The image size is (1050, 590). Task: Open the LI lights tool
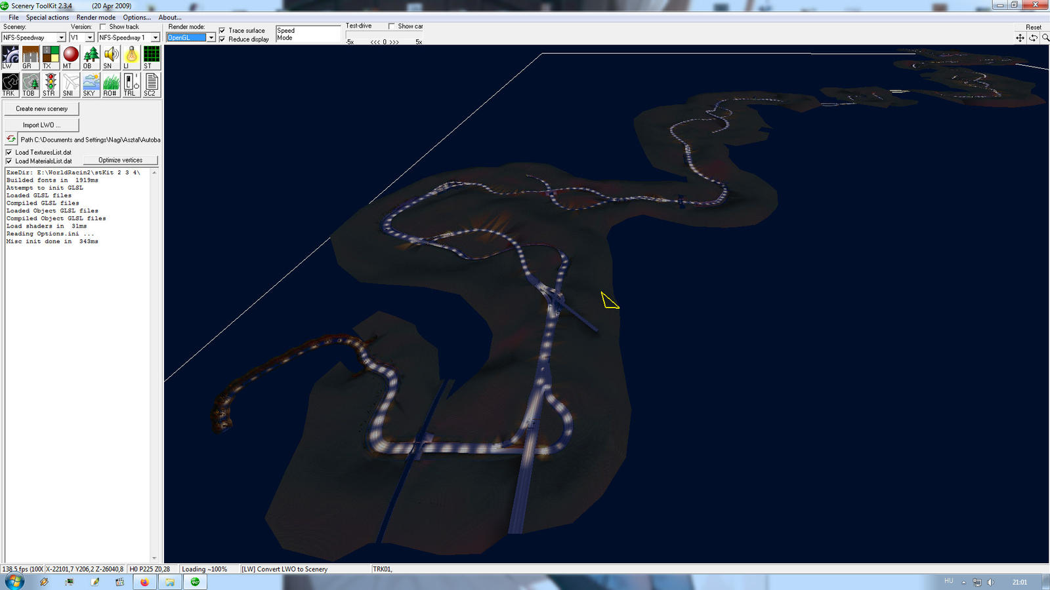click(x=131, y=57)
